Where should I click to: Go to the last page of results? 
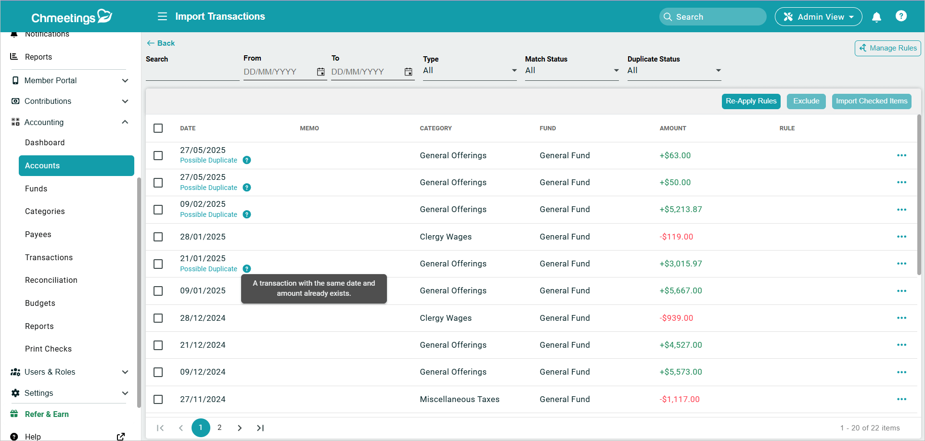pyautogui.click(x=260, y=428)
